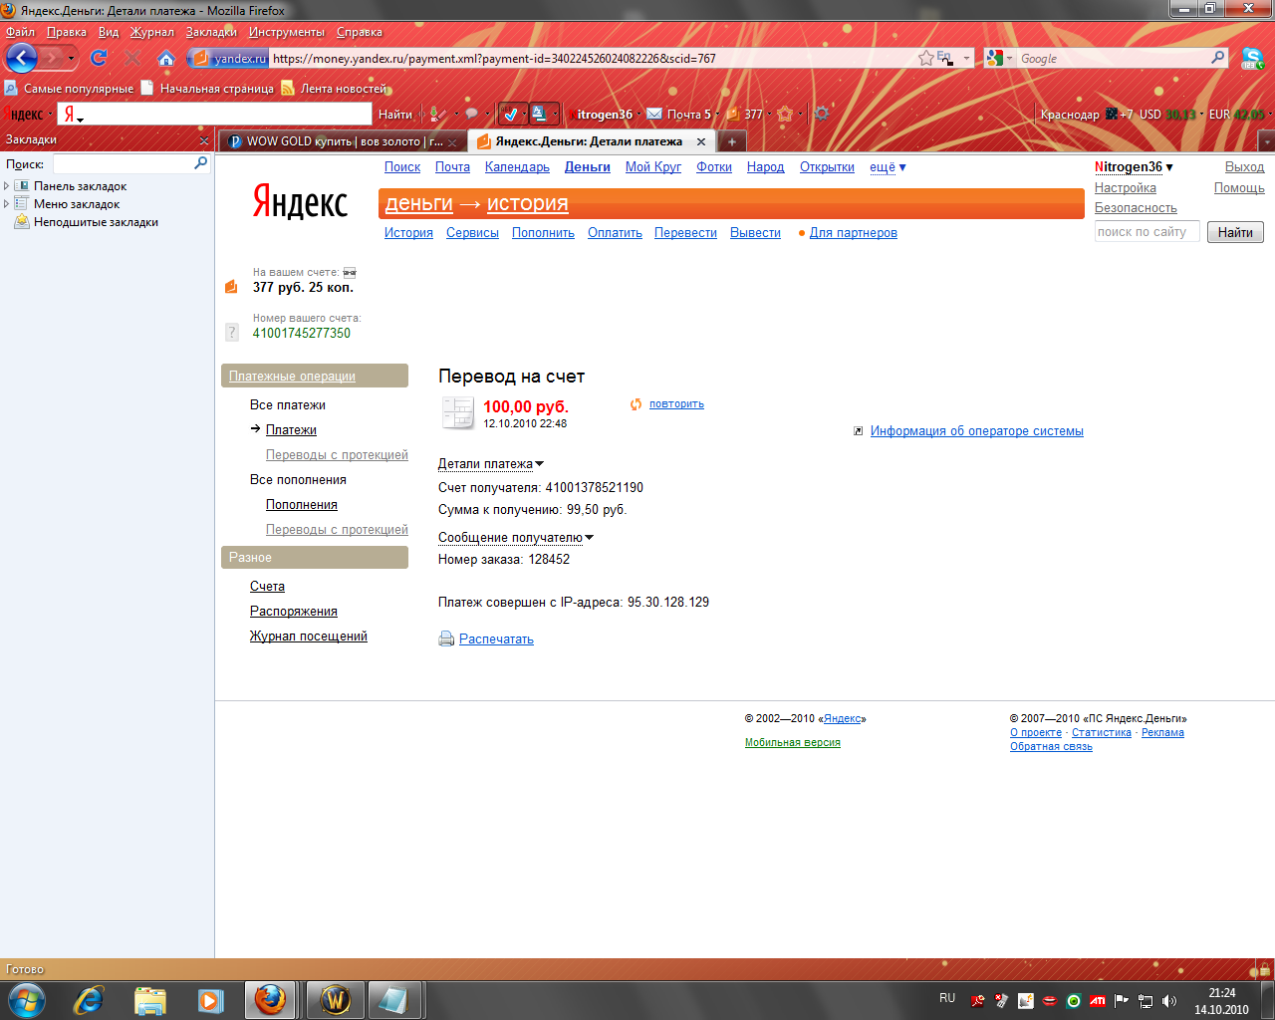This screenshot has height=1020, width=1275.
Task: Open Yandex Bar settings gear
Action: click(821, 114)
